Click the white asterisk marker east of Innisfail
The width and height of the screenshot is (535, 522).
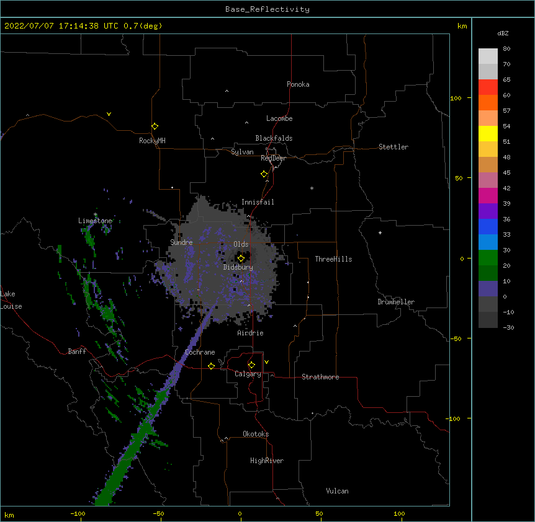pyautogui.click(x=312, y=188)
